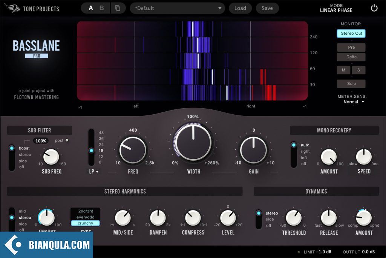386x258 pixels.
Task: Toggle the M monitor button
Action: (x=343, y=70)
